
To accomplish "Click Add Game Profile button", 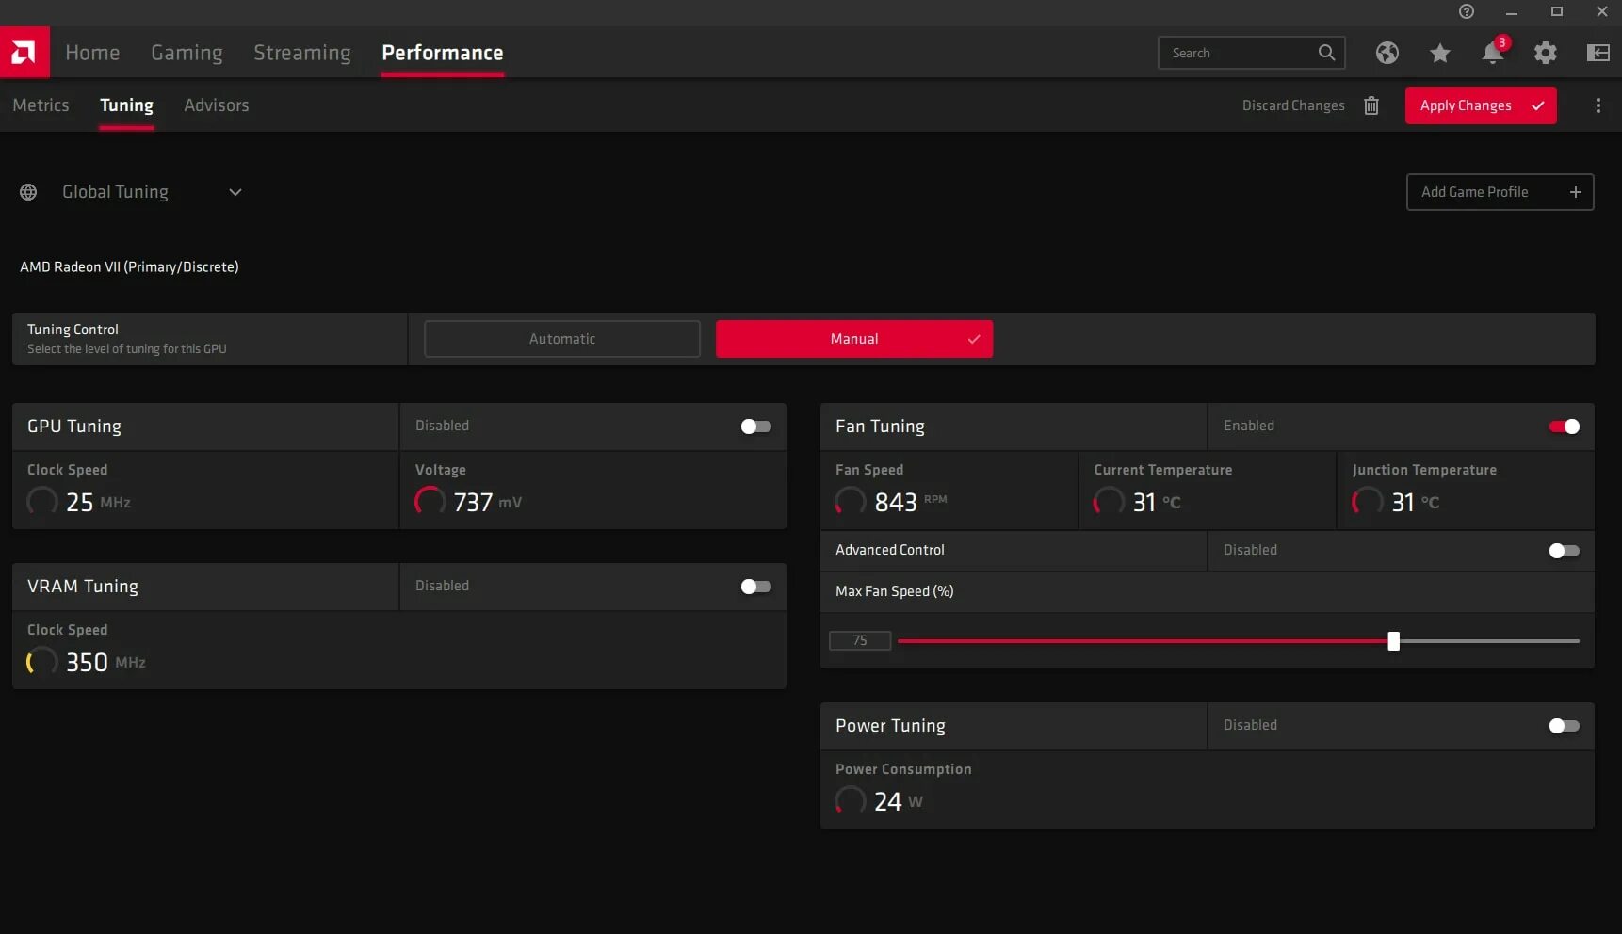I will tap(1500, 192).
